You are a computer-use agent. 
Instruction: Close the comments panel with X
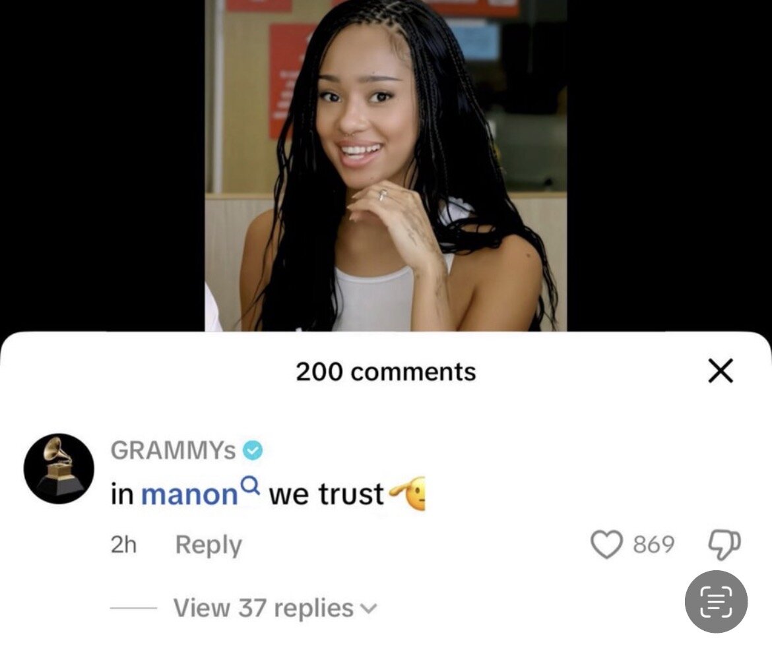721,371
